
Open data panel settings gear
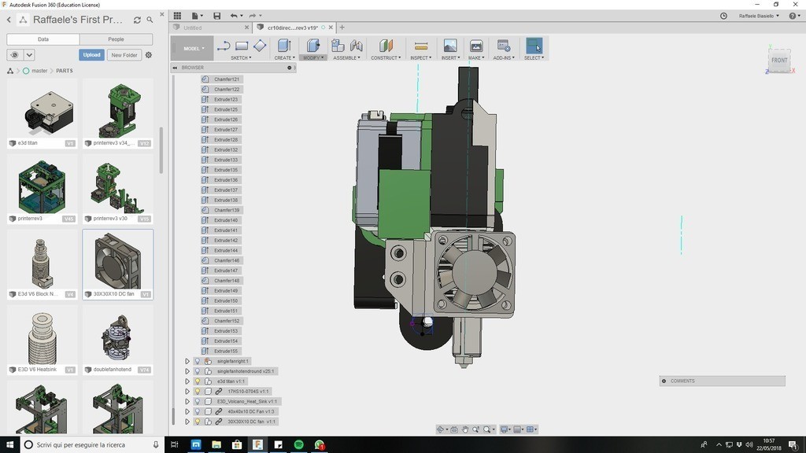pyautogui.click(x=149, y=55)
